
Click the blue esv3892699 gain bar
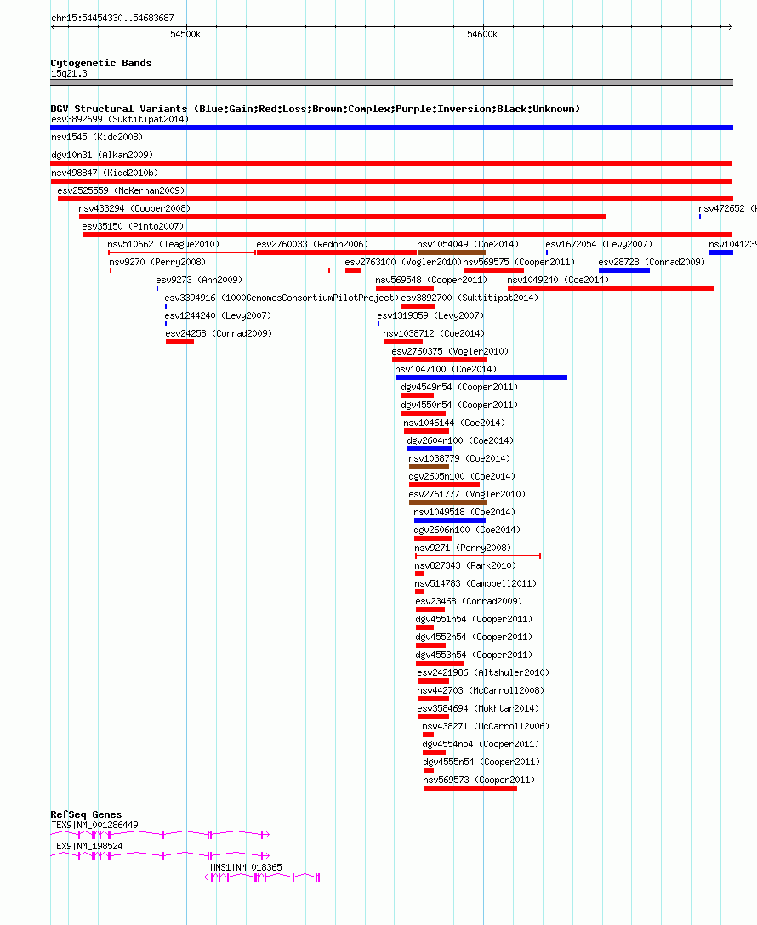point(392,128)
